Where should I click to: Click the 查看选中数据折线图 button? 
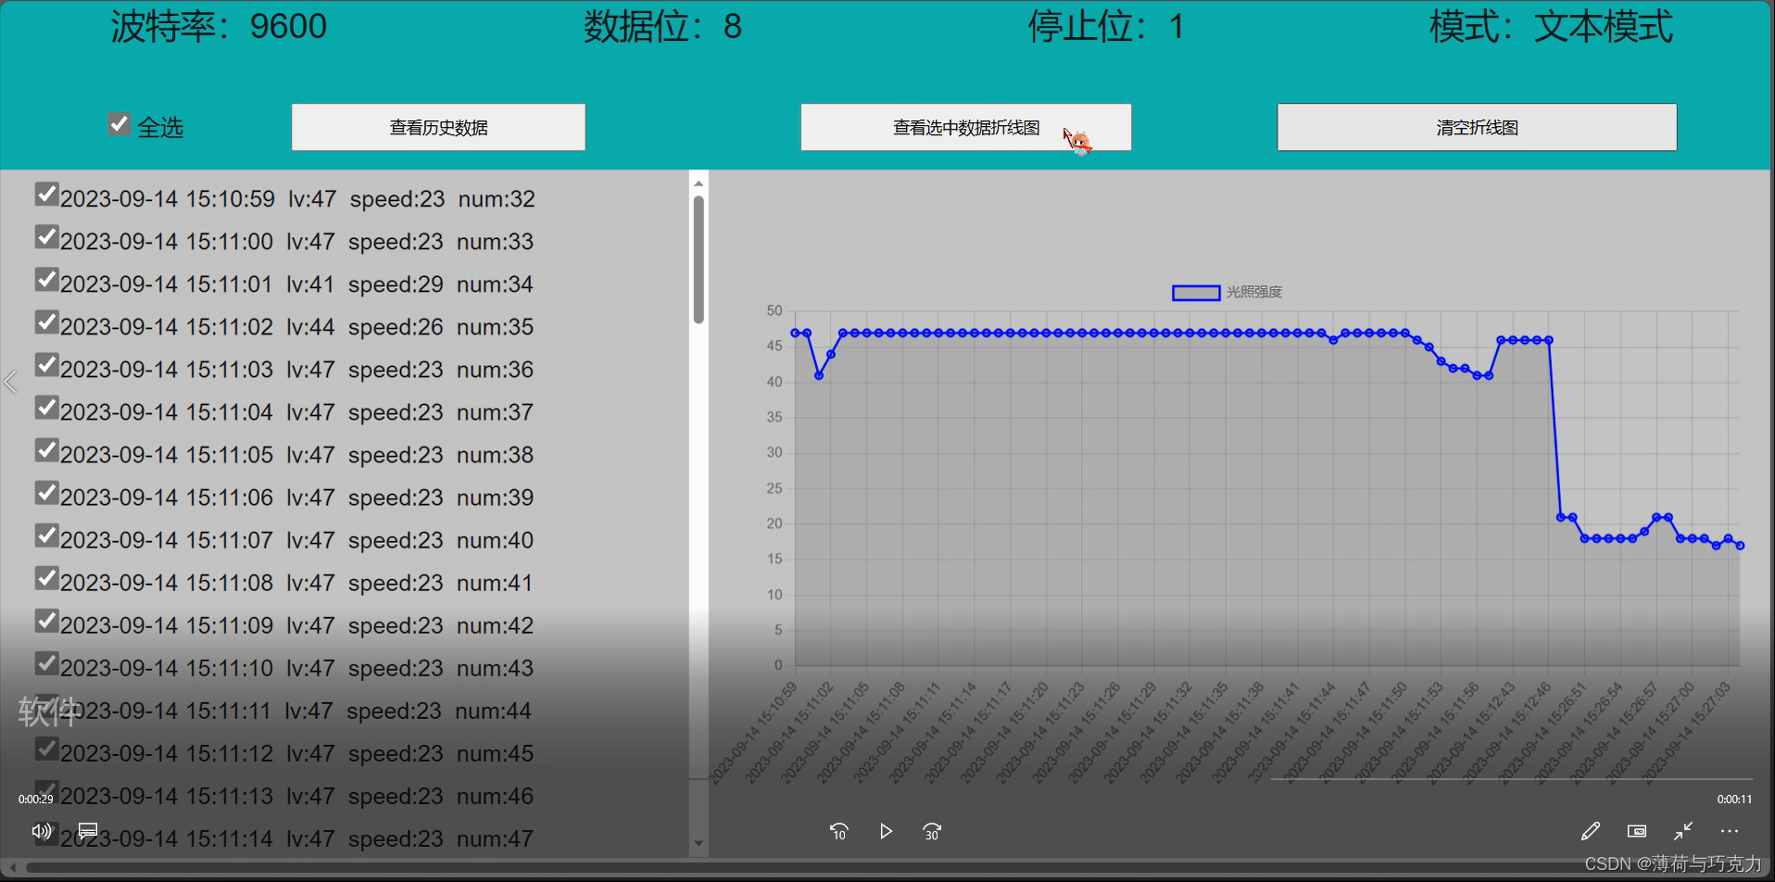965,127
